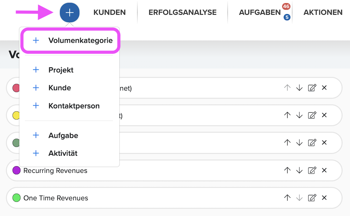Move One Time Revenues up
The width and height of the screenshot is (350, 216).
tap(287, 198)
